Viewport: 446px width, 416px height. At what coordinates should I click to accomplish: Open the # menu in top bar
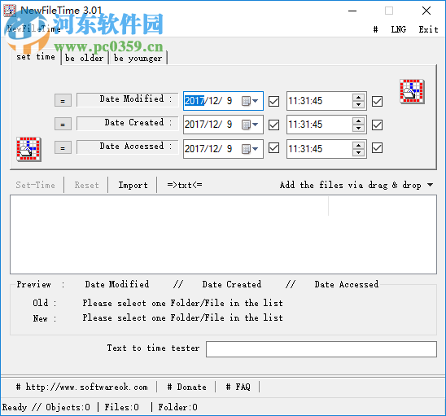pos(375,29)
